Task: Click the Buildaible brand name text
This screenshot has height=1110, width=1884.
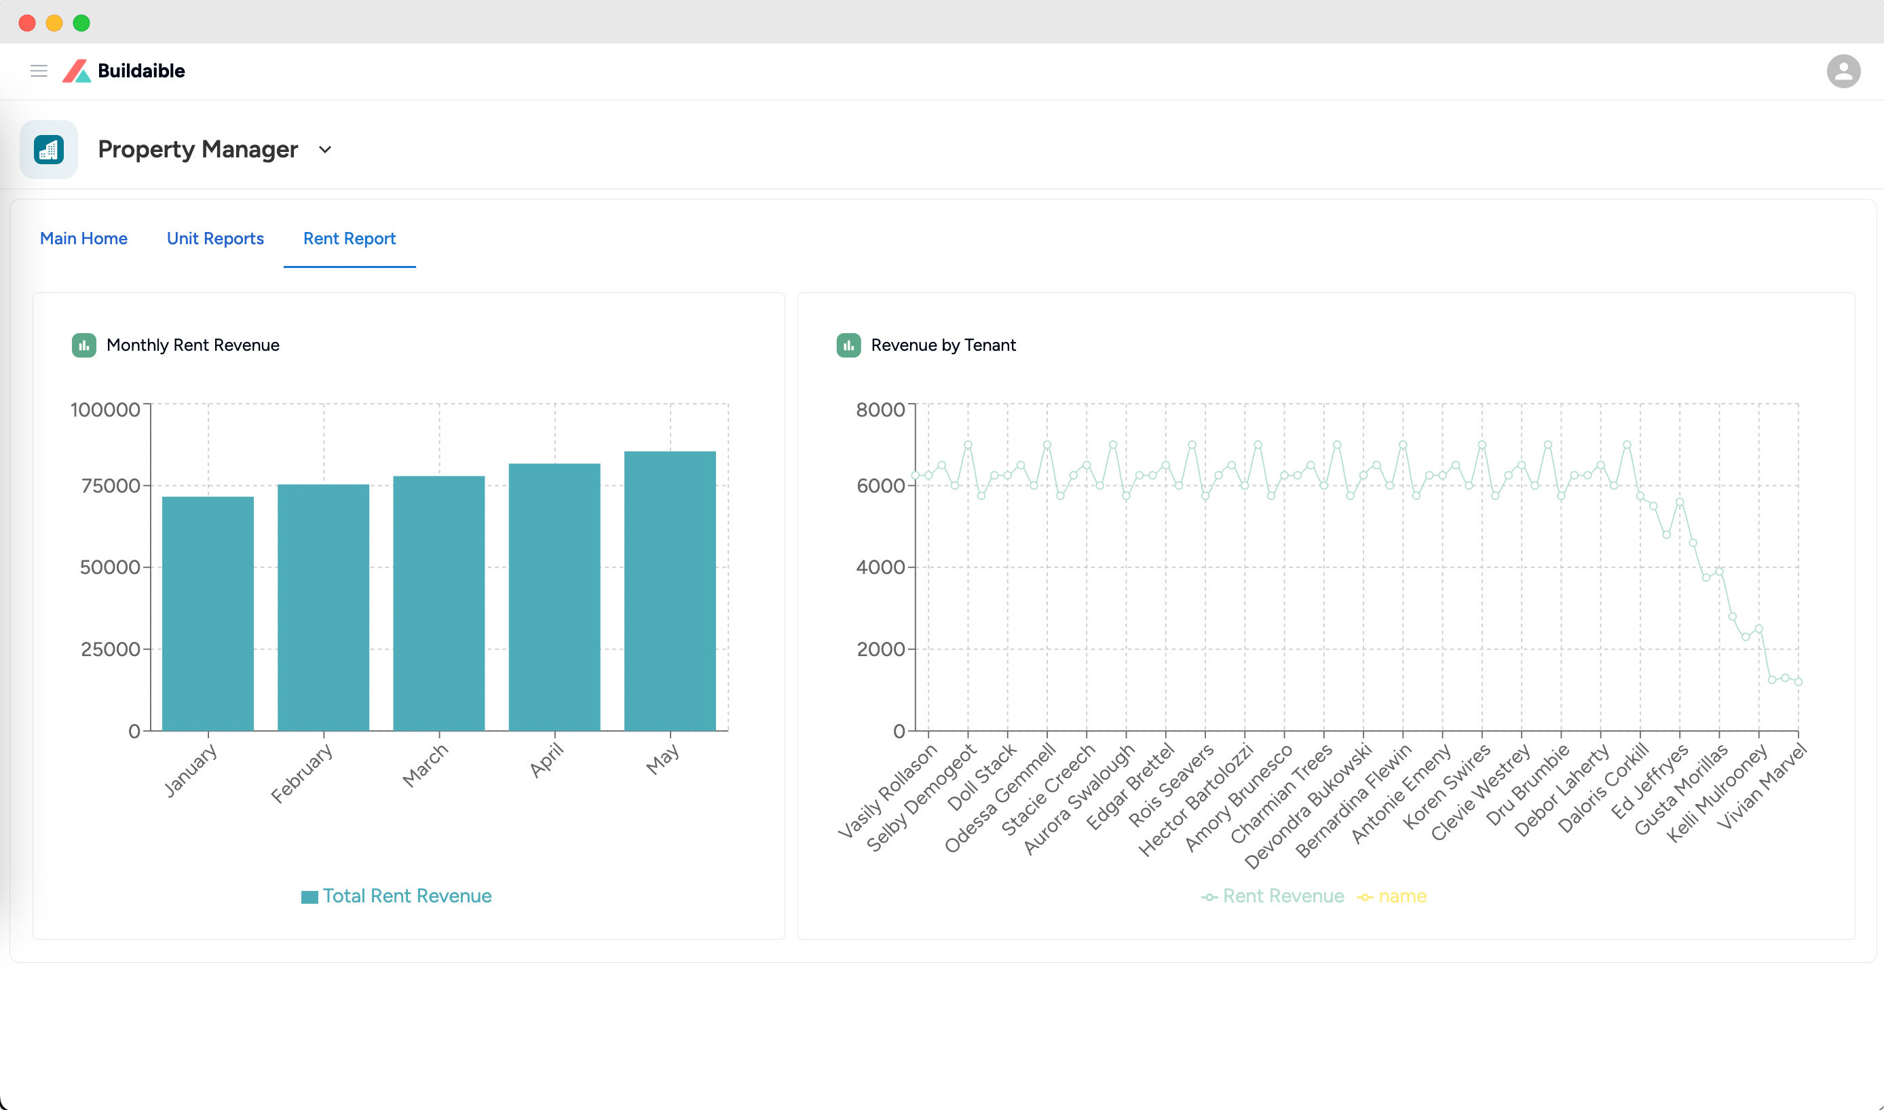Action: pos(141,71)
